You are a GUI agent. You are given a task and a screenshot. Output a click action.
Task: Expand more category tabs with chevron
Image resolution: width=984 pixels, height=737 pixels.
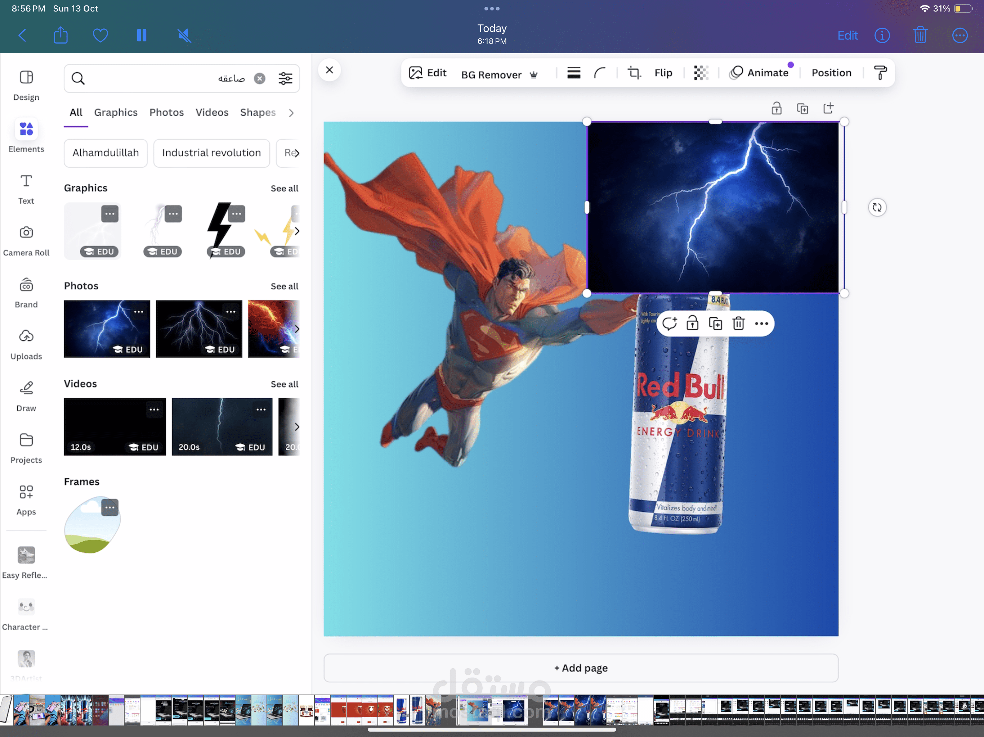291,113
